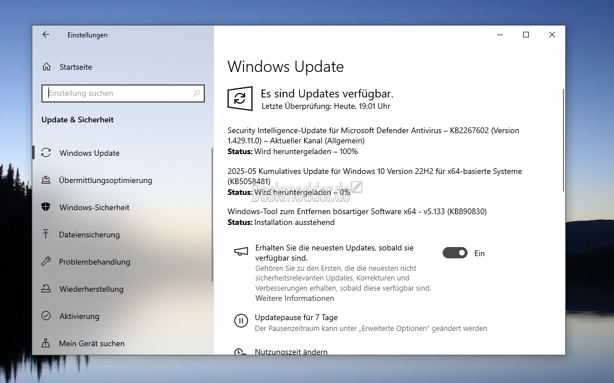Close the Einstellungen window
The height and width of the screenshot is (383, 614).
point(552,35)
